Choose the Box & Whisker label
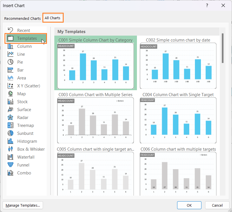232x212 pixels. click(31, 149)
